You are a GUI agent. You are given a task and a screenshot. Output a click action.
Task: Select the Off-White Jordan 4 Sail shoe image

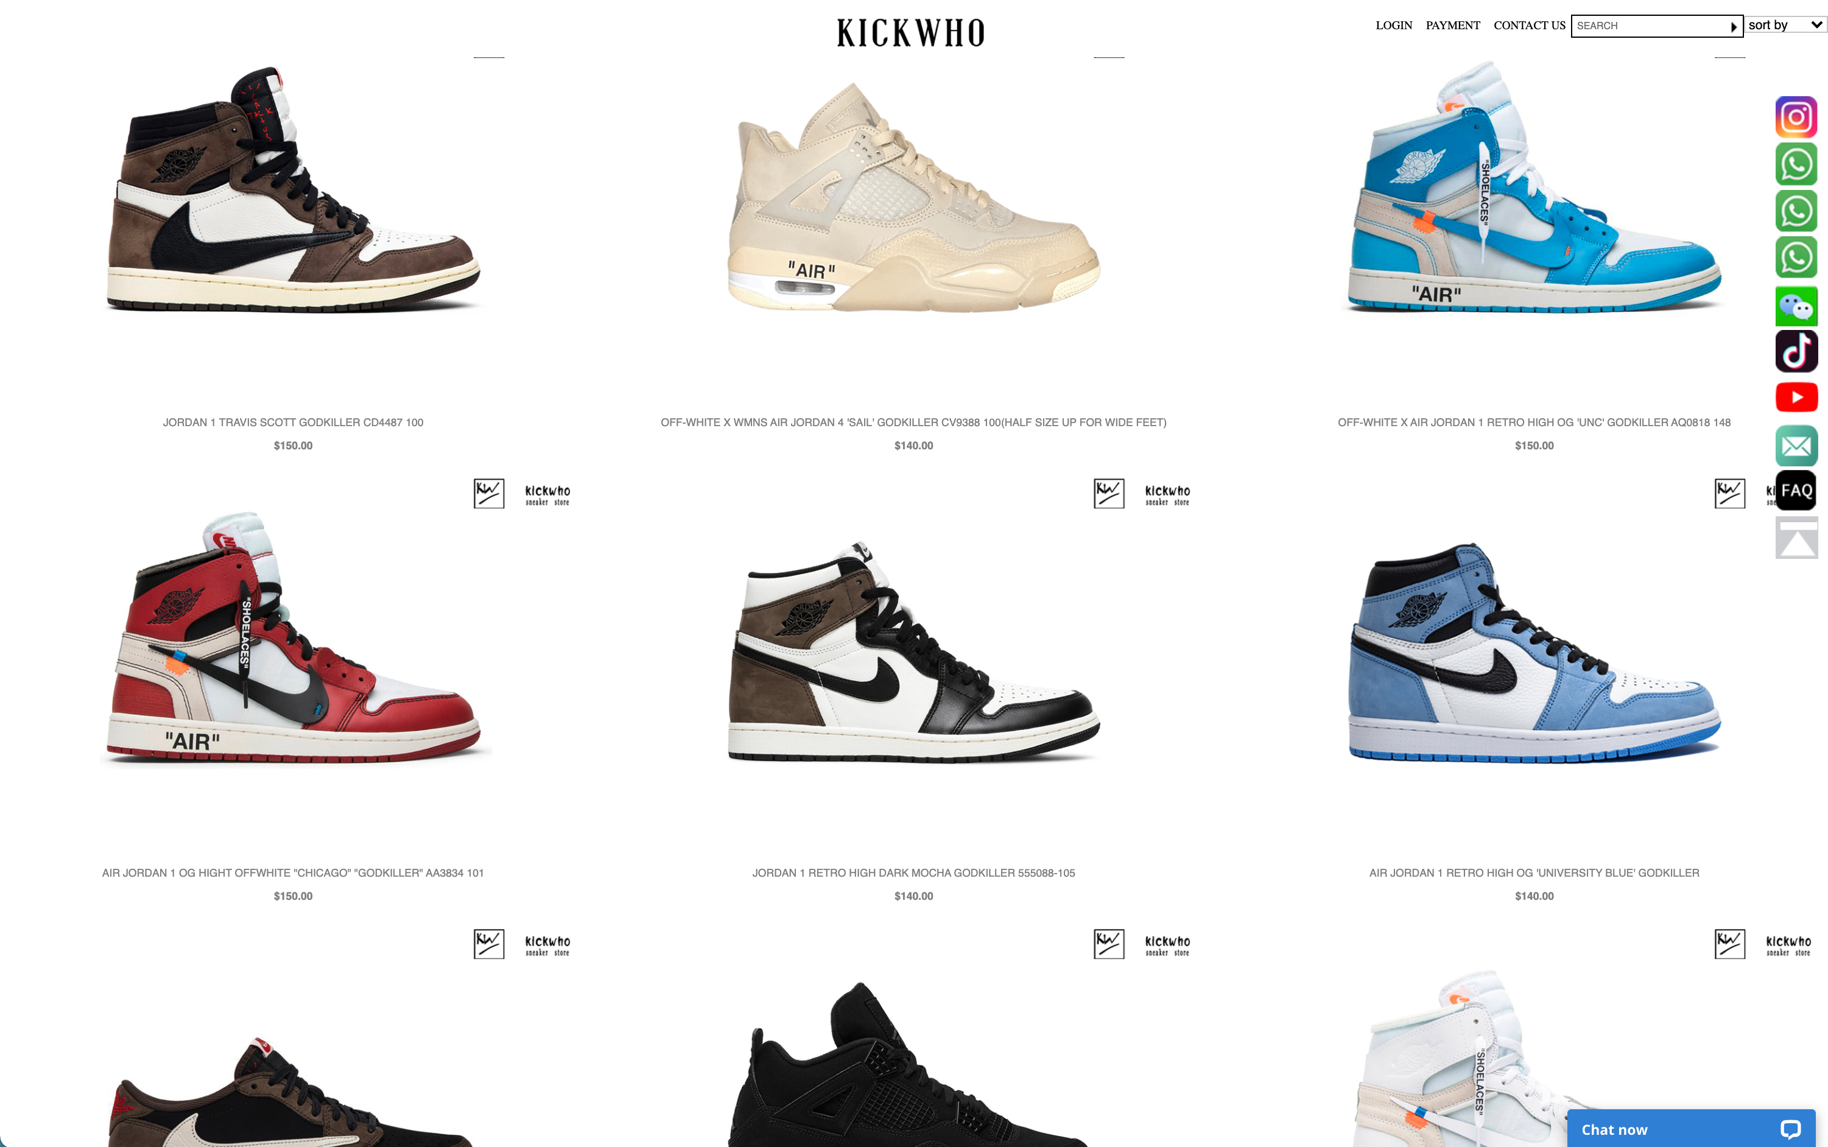[913, 197]
